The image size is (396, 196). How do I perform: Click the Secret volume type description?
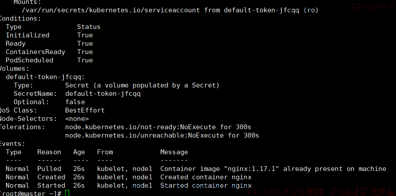click(x=142, y=85)
